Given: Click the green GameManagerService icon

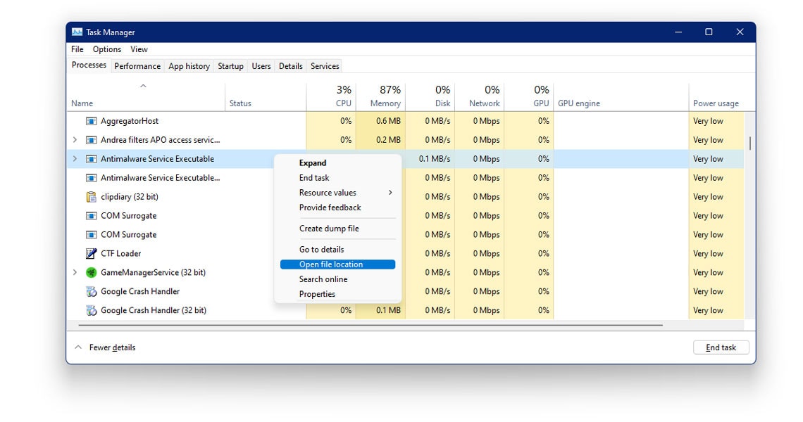Looking at the screenshot, I should pyautogui.click(x=92, y=272).
